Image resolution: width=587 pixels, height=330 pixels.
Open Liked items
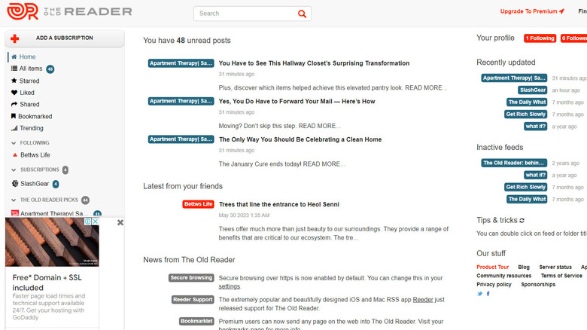pyautogui.click(x=27, y=93)
